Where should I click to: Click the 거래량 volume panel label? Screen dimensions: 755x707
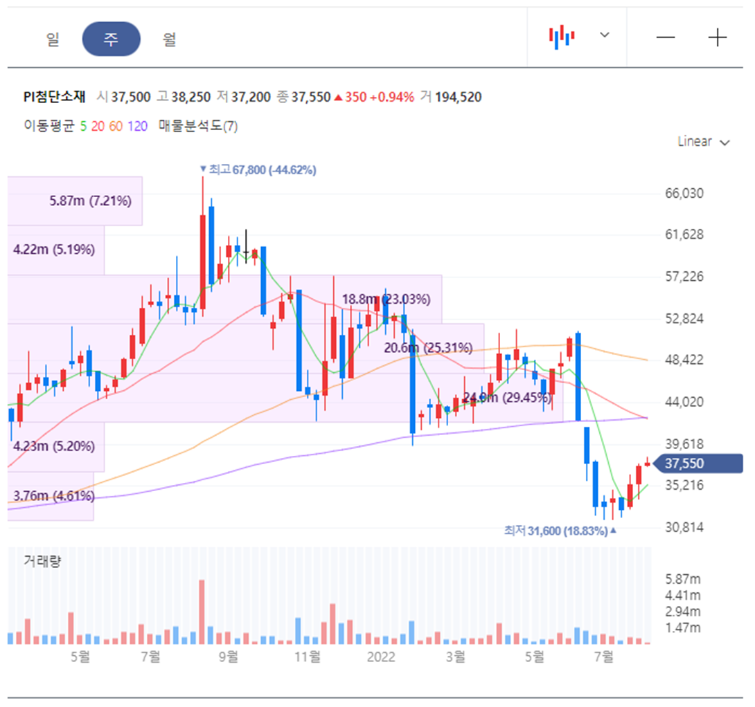(42, 561)
